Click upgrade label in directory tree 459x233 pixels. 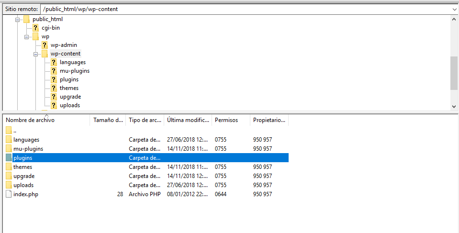[70, 97]
